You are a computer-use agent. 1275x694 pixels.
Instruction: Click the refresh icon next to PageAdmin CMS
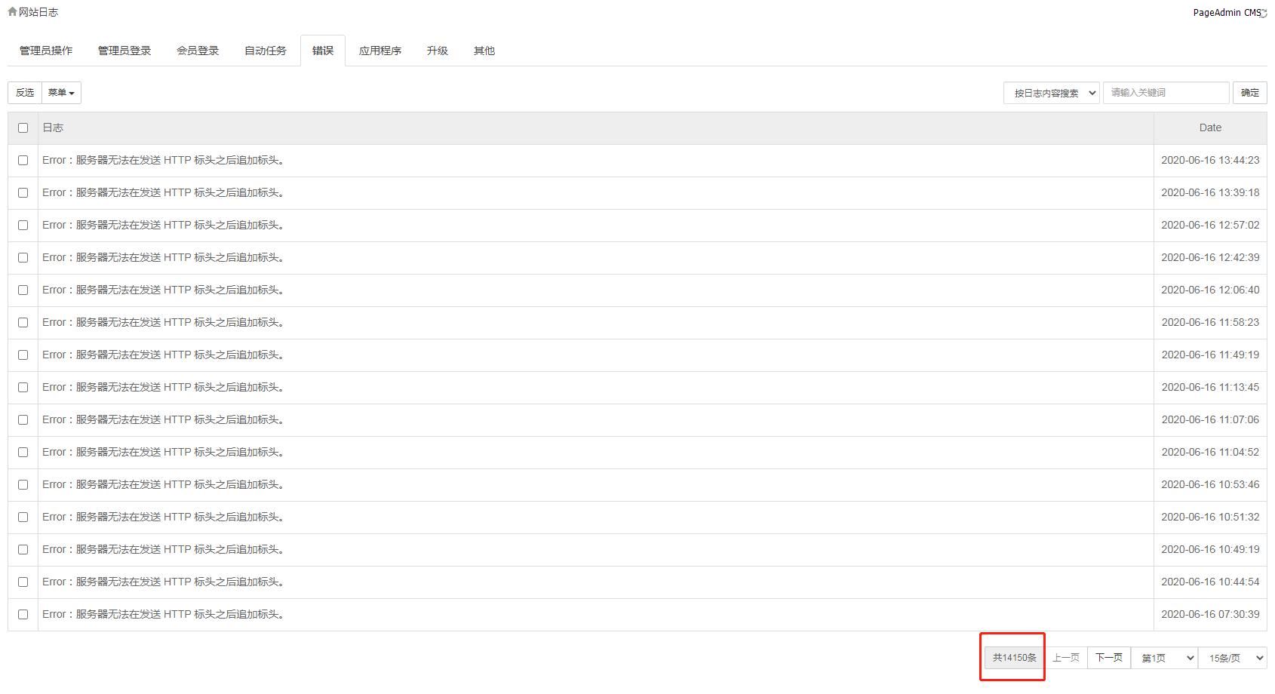point(1264,13)
